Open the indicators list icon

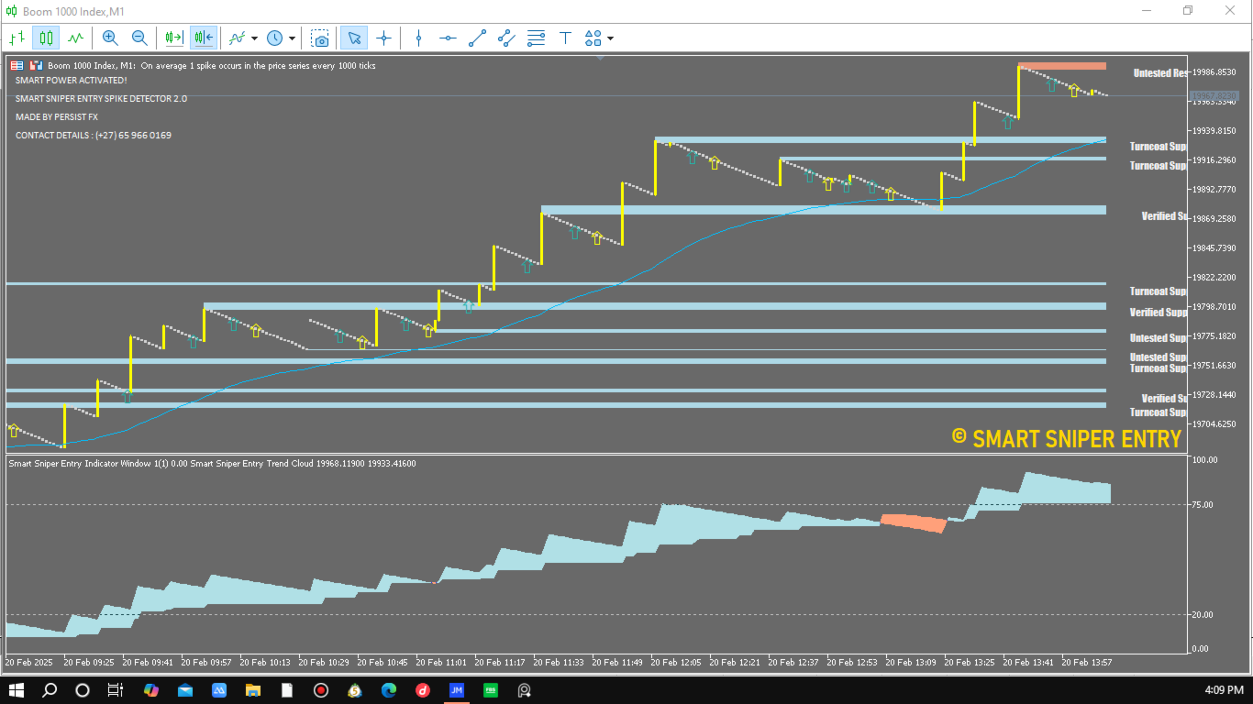[238, 38]
